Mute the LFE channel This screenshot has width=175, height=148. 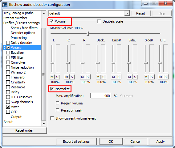[x=161, y=77]
